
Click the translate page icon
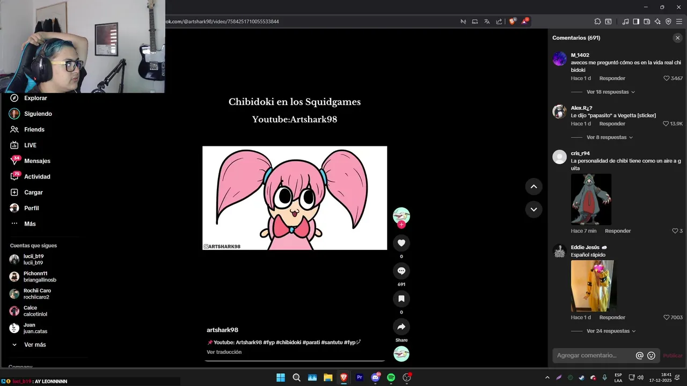pos(487,21)
